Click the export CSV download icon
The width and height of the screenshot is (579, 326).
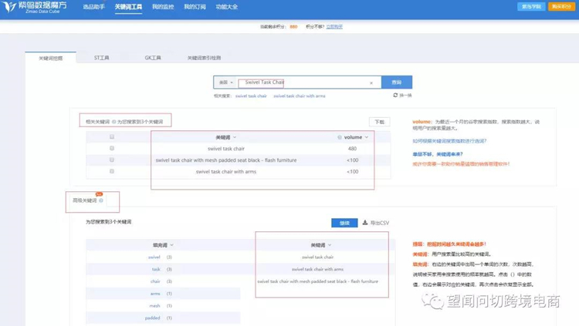[x=365, y=223]
